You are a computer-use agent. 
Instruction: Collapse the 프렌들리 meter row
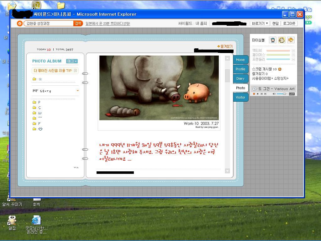tap(293, 59)
